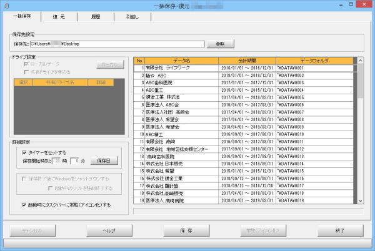
Task: Select row ABC重工
Action: point(244,91)
